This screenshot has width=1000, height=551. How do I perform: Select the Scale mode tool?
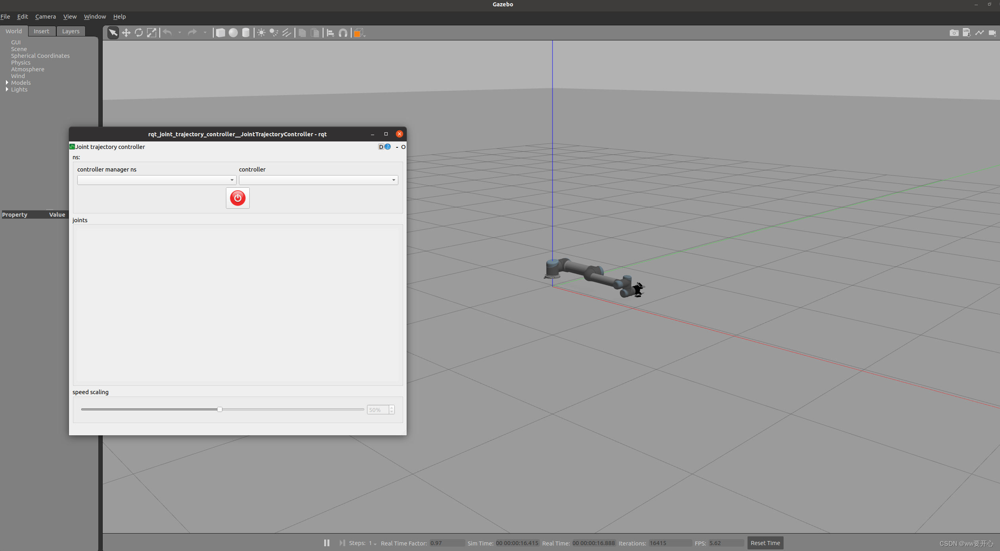(x=151, y=33)
